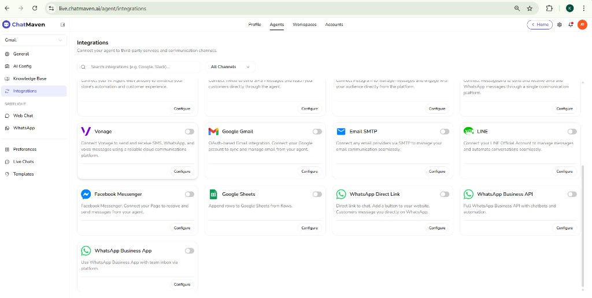Open Templates in the sidebar
The width and height of the screenshot is (592, 298).
[x=34, y=174]
